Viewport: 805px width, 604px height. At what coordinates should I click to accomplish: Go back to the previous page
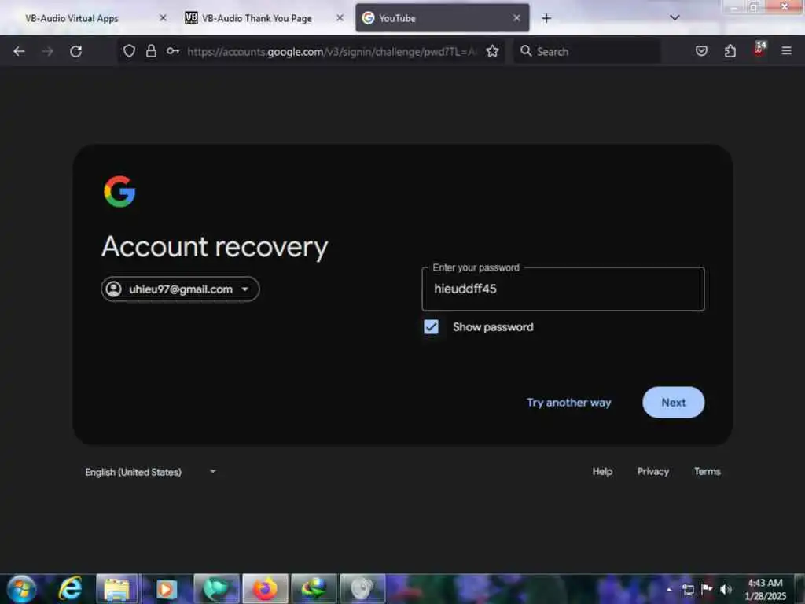tap(19, 51)
